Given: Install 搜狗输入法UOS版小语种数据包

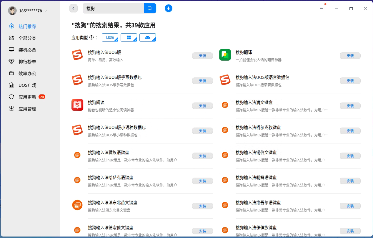Looking at the screenshot, I should [x=202, y=131].
